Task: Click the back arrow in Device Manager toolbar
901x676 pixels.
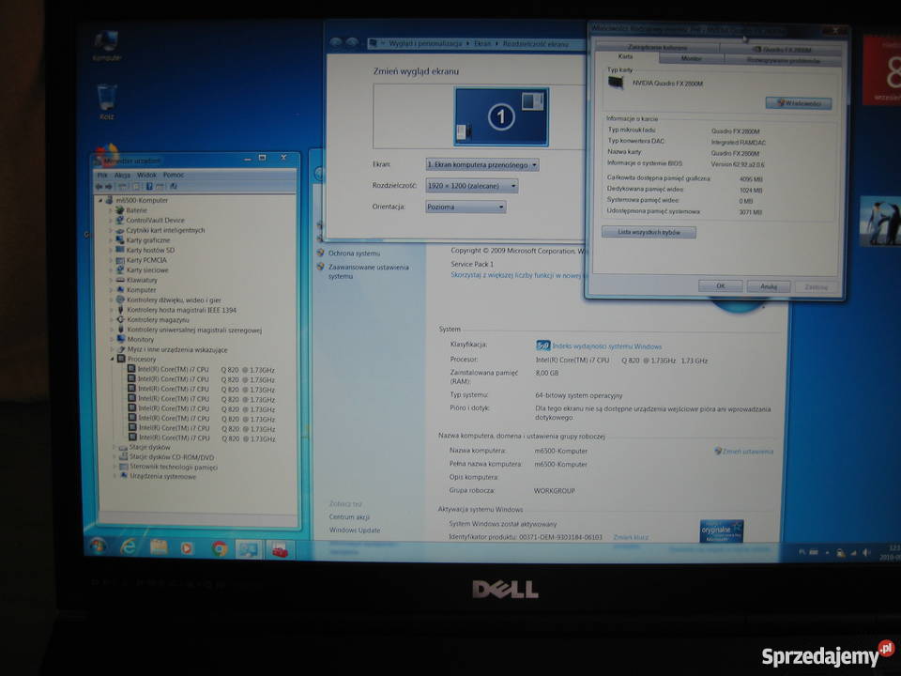Action: pyautogui.click(x=99, y=186)
